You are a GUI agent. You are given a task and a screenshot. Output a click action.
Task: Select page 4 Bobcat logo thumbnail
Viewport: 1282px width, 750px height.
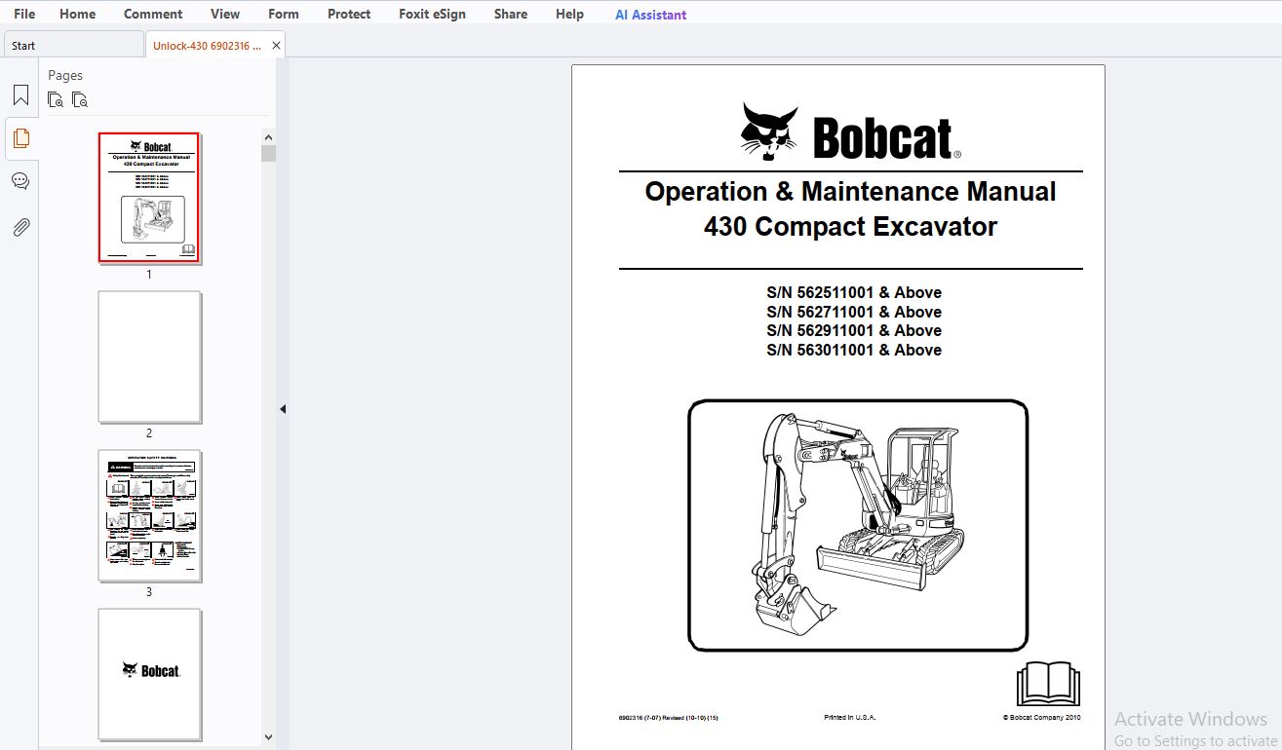pyautogui.click(x=149, y=674)
